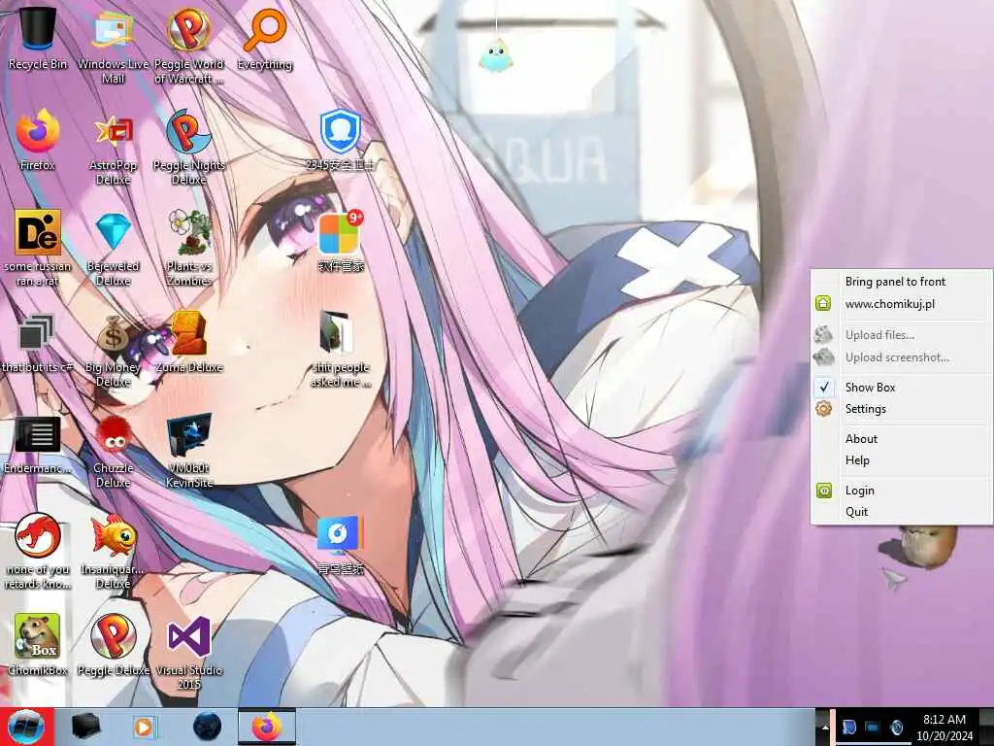Launch ChomikBox desktop shortcut

[38, 644]
